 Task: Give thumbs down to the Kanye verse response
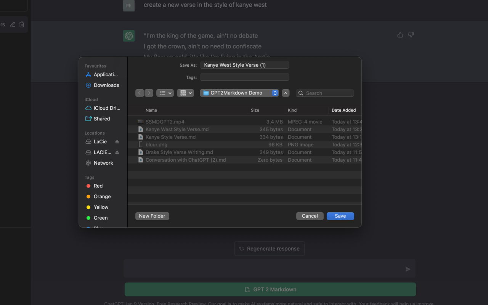pos(411,35)
